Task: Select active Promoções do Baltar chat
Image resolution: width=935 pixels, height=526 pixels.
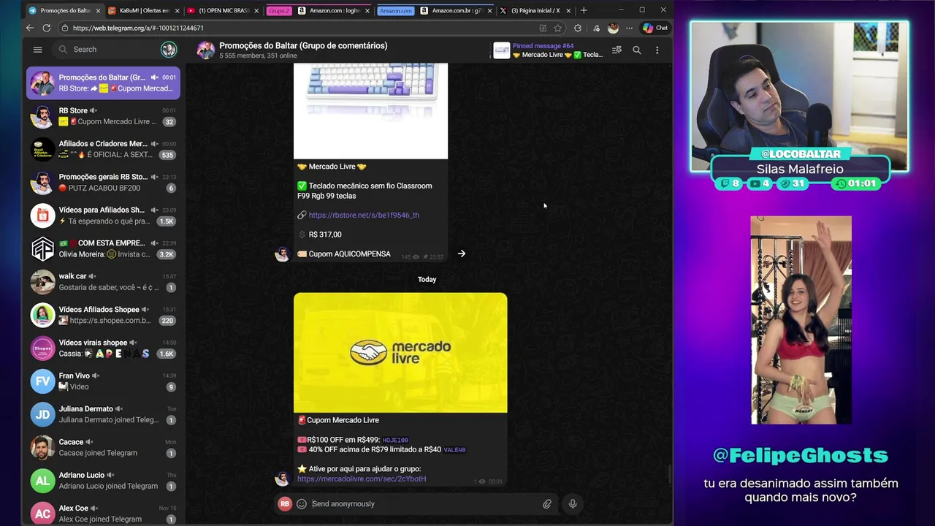Action: coord(103,83)
